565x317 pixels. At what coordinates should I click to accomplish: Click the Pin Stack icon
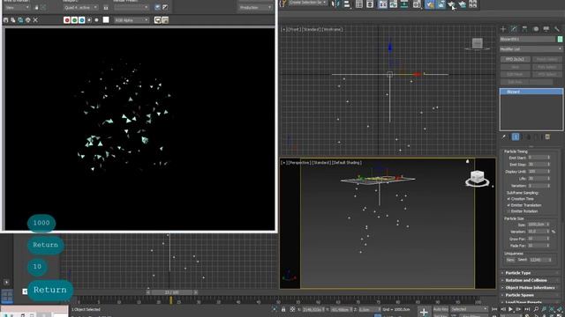click(504, 137)
